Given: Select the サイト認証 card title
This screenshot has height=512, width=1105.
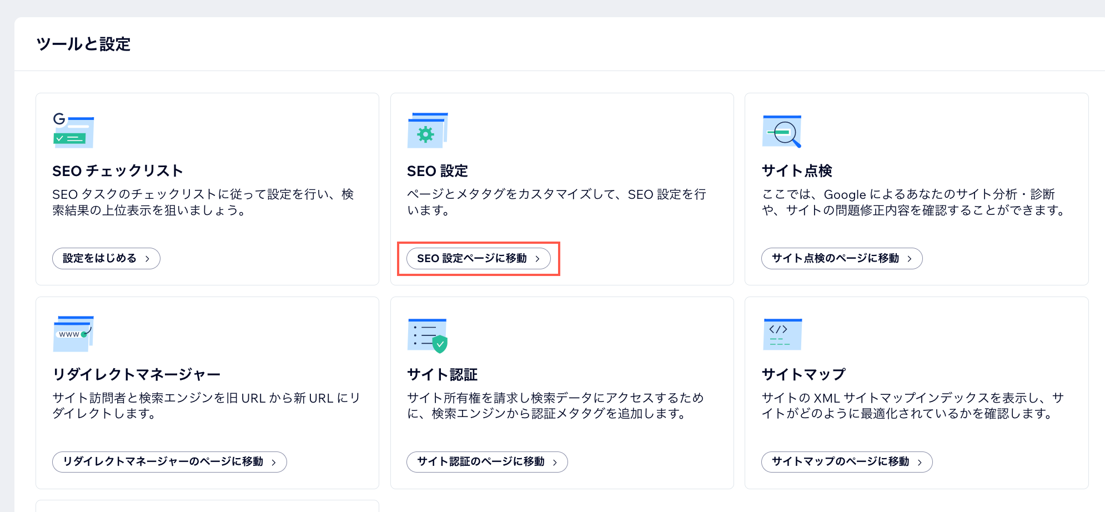Looking at the screenshot, I should [442, 374].
